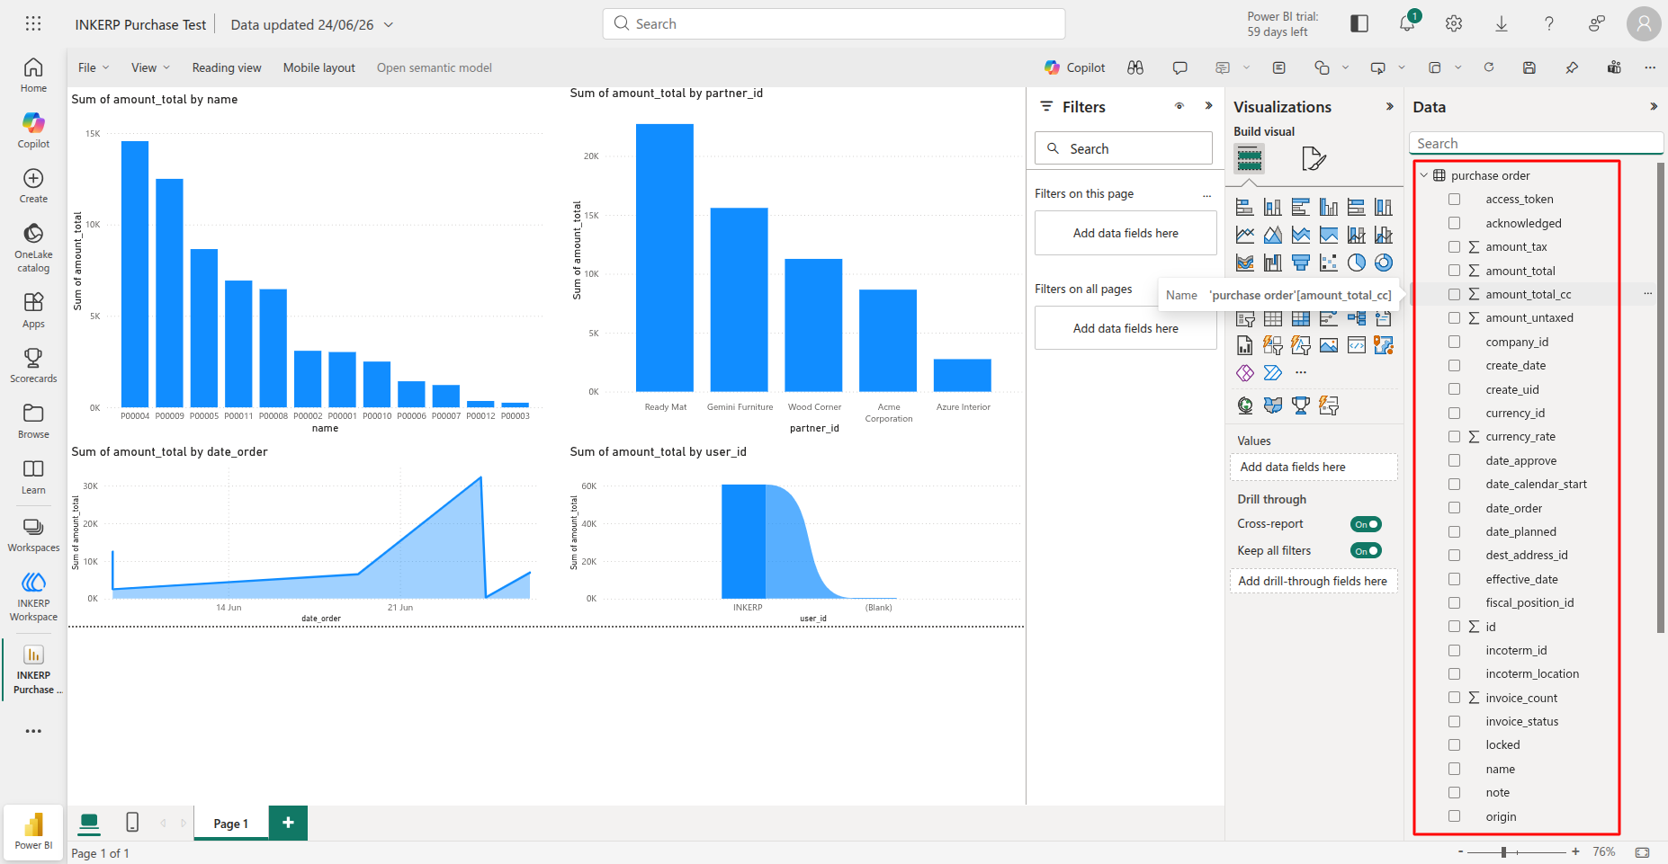
Task: Click Open semantic model
Action: click(435, 67)
